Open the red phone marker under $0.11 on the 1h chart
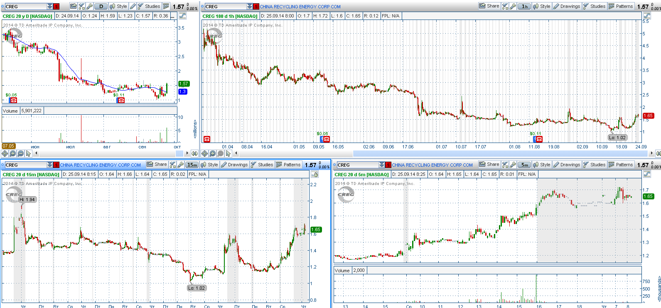 pyautogui.click(x=538, y=139)
